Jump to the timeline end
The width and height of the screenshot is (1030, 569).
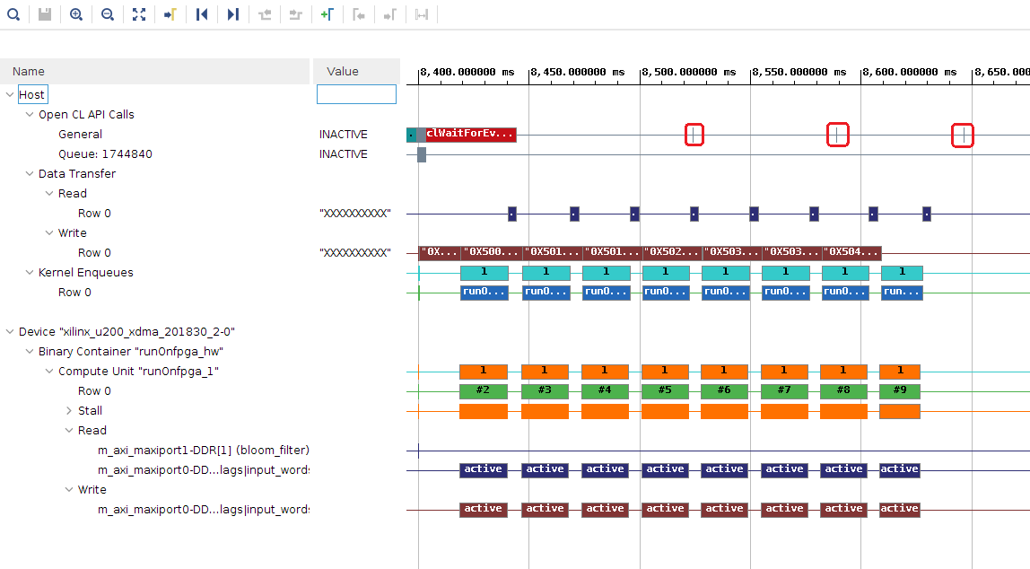tap(233, 14)
